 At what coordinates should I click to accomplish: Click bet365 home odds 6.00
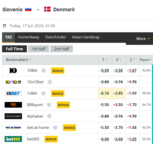pos(104,139)
